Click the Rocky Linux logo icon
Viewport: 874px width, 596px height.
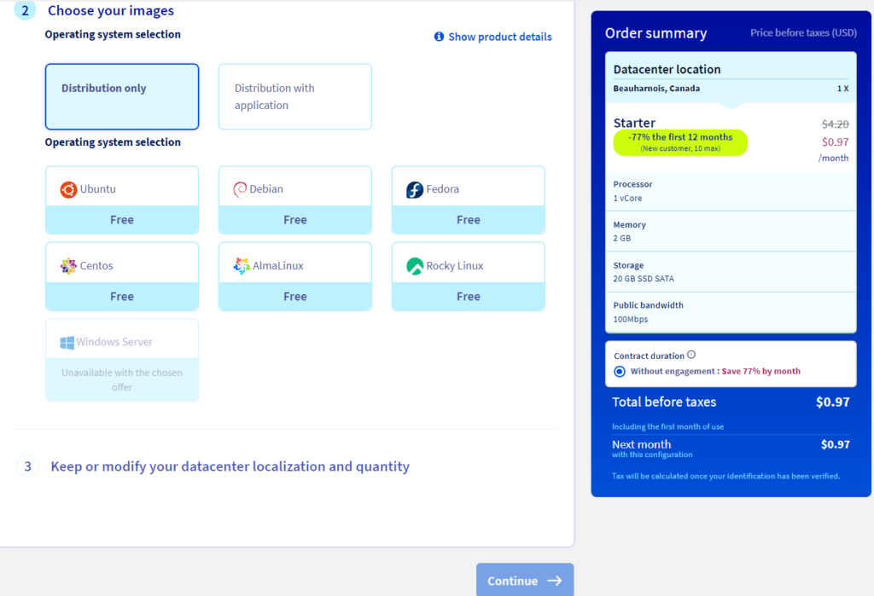pyautogui.click(x=414, y=266)
